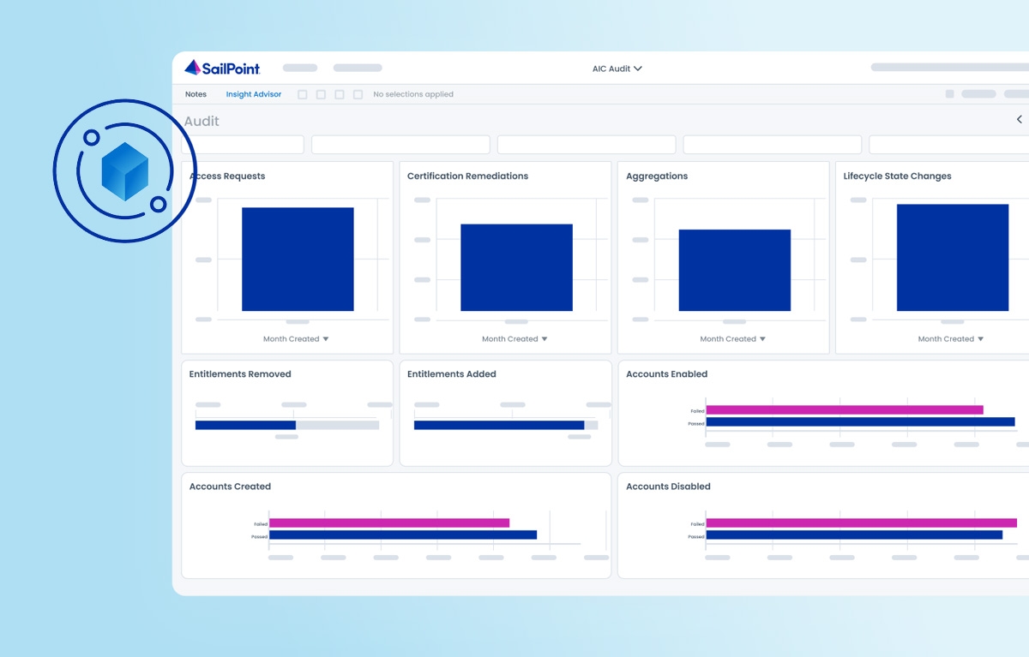Open the AIC Audit dropdown
The width and height of the screenshot is (1029, 657).
pos(617,69)
